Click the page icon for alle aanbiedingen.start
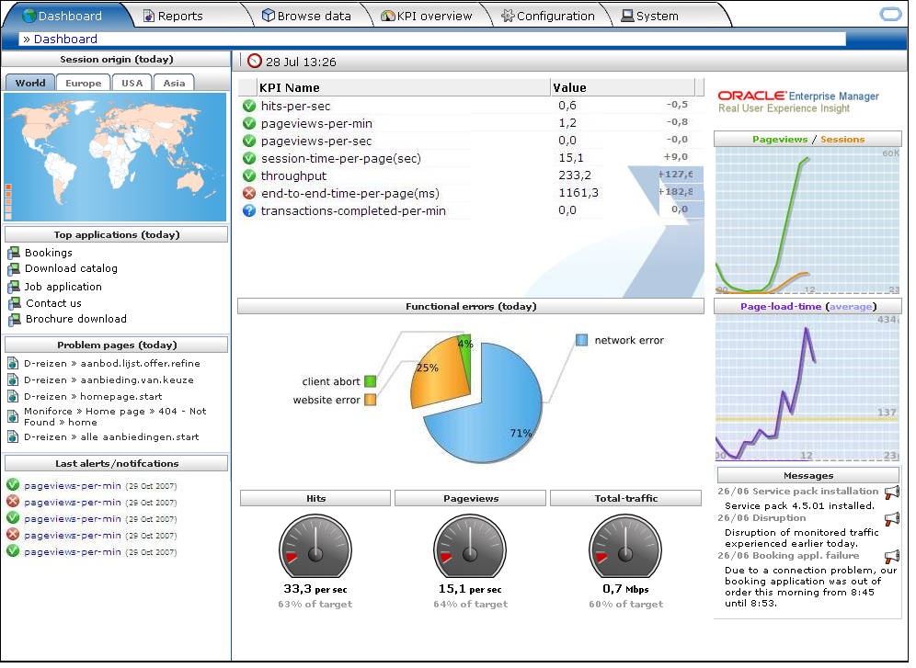The width and height of the screenshot is (916, 668). pos(13,436)
